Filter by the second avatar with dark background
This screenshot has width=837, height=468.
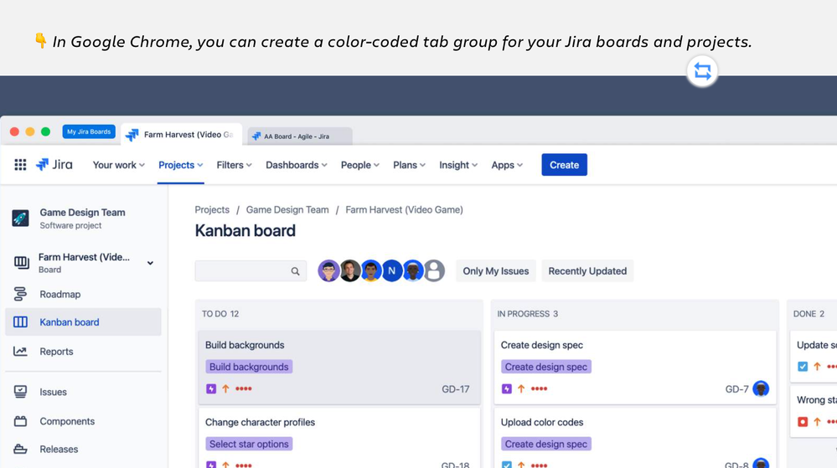pos(350,271)
